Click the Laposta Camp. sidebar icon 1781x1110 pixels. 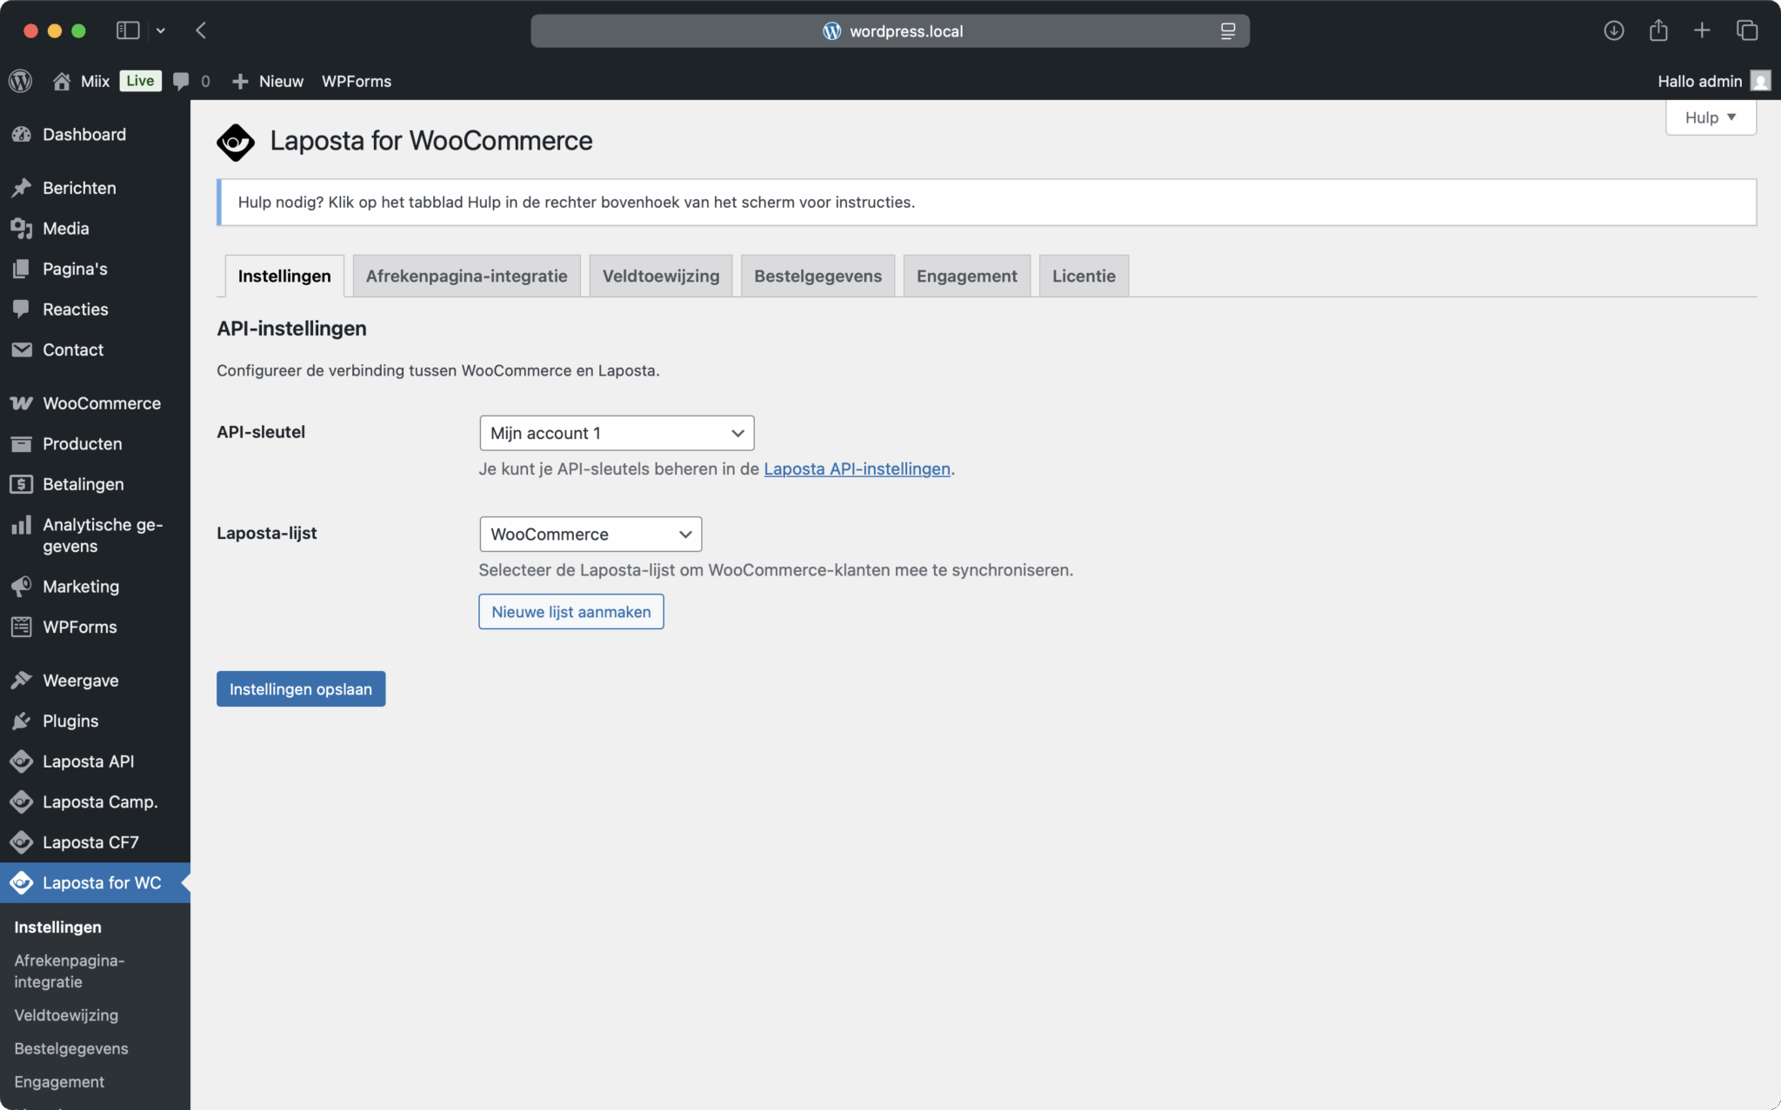pyautogui.click(x=22, y=801)
